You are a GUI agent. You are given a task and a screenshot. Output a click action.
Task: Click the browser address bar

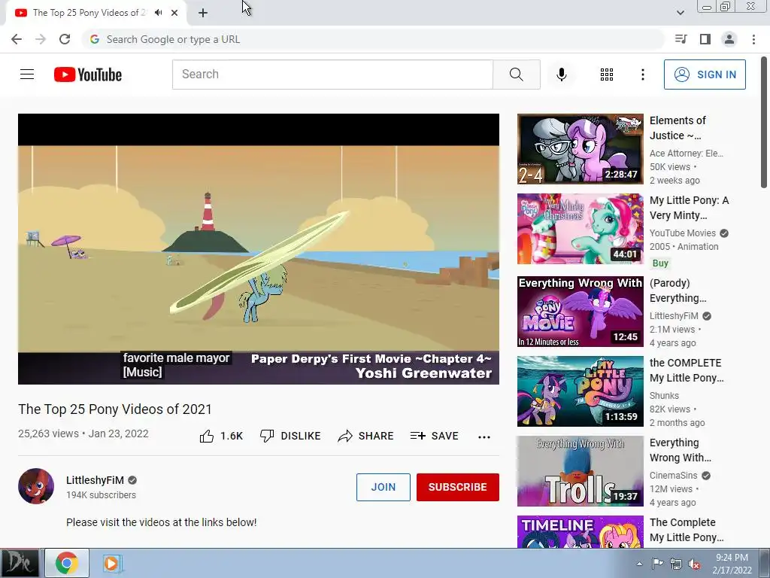[373, 39]
